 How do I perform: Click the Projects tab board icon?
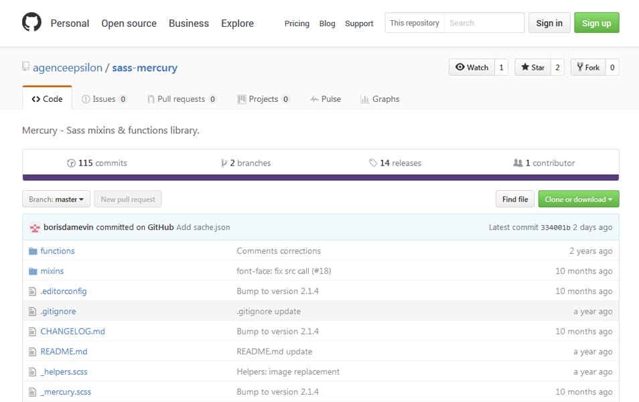pyautogui.click(x=242, y=99)
